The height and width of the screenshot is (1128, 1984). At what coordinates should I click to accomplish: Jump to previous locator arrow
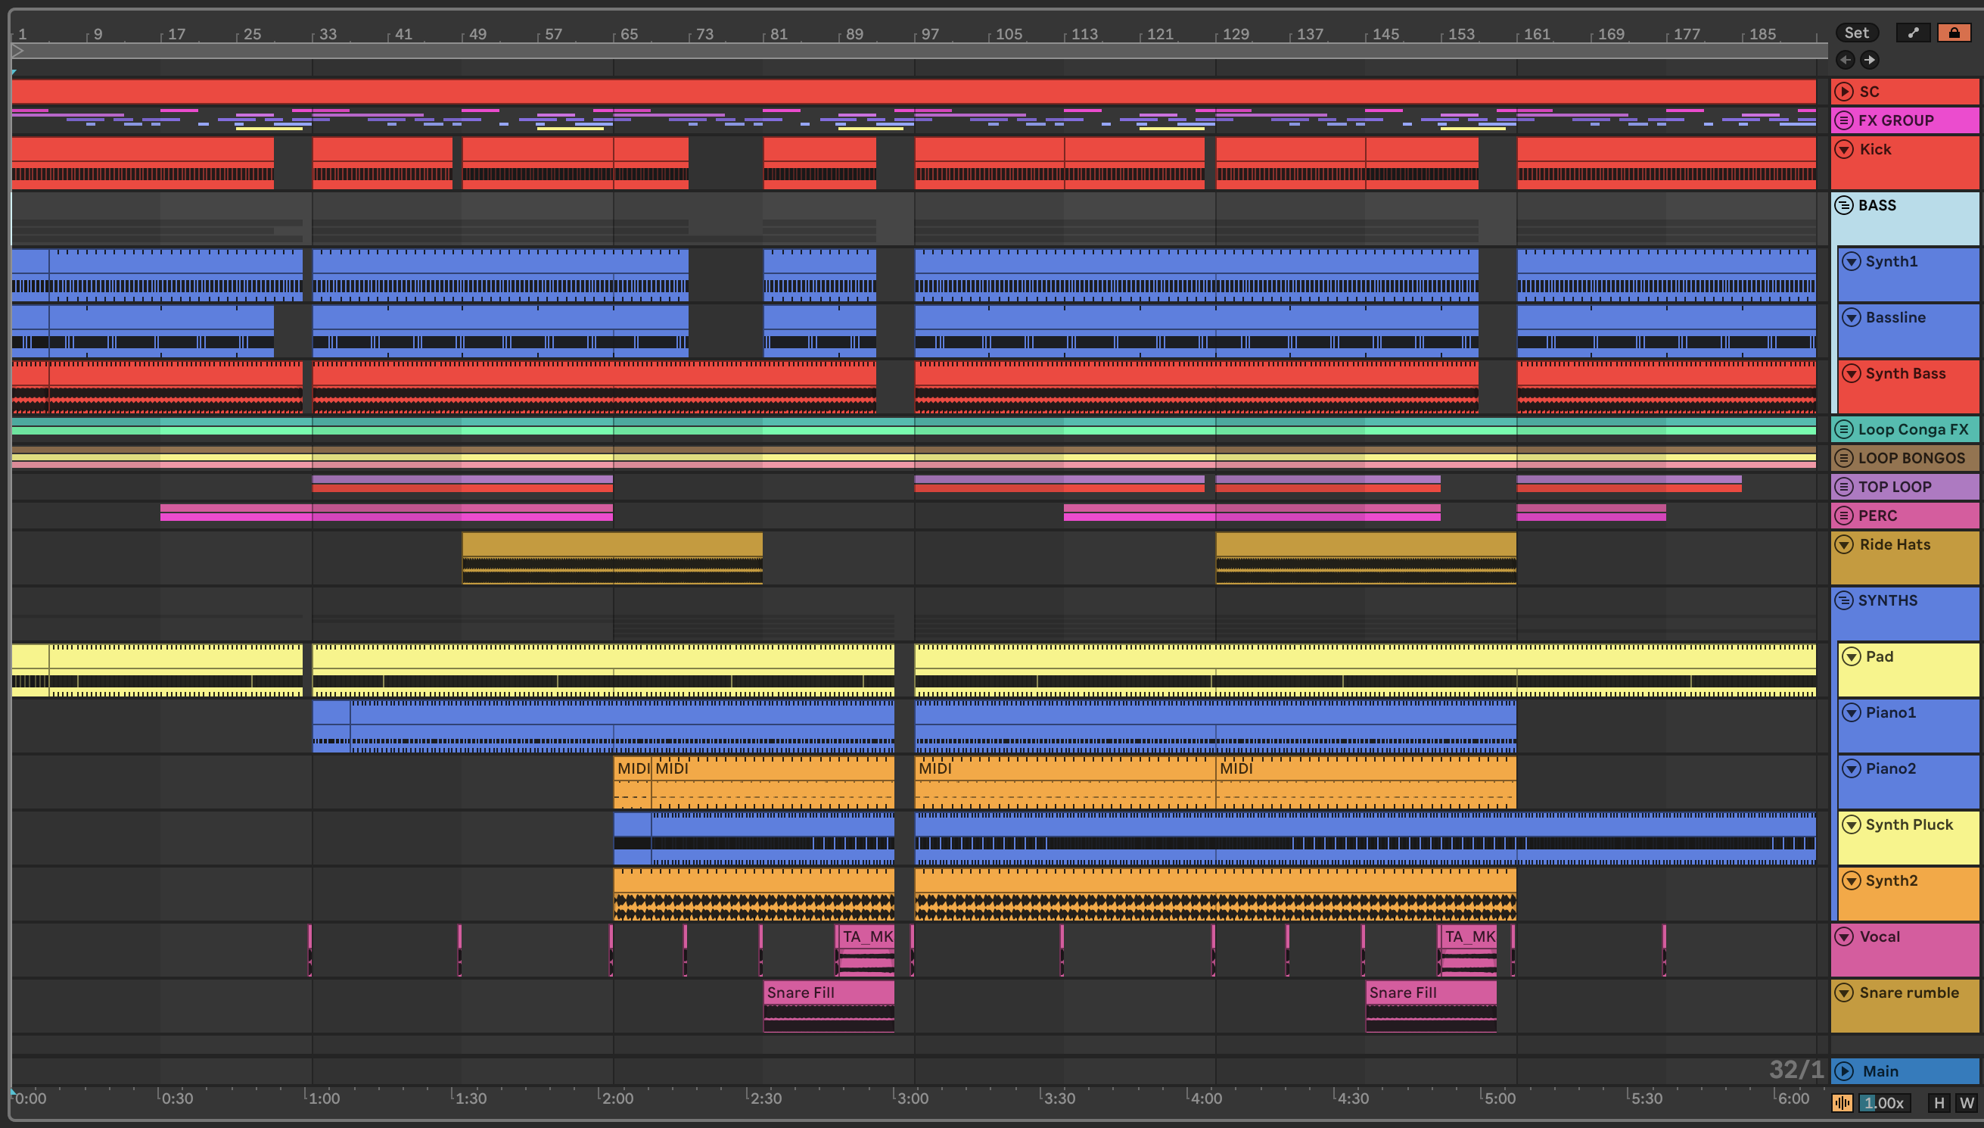pos(1846,60)
